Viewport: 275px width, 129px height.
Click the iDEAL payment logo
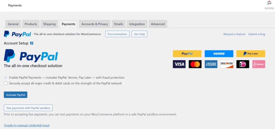243,64
